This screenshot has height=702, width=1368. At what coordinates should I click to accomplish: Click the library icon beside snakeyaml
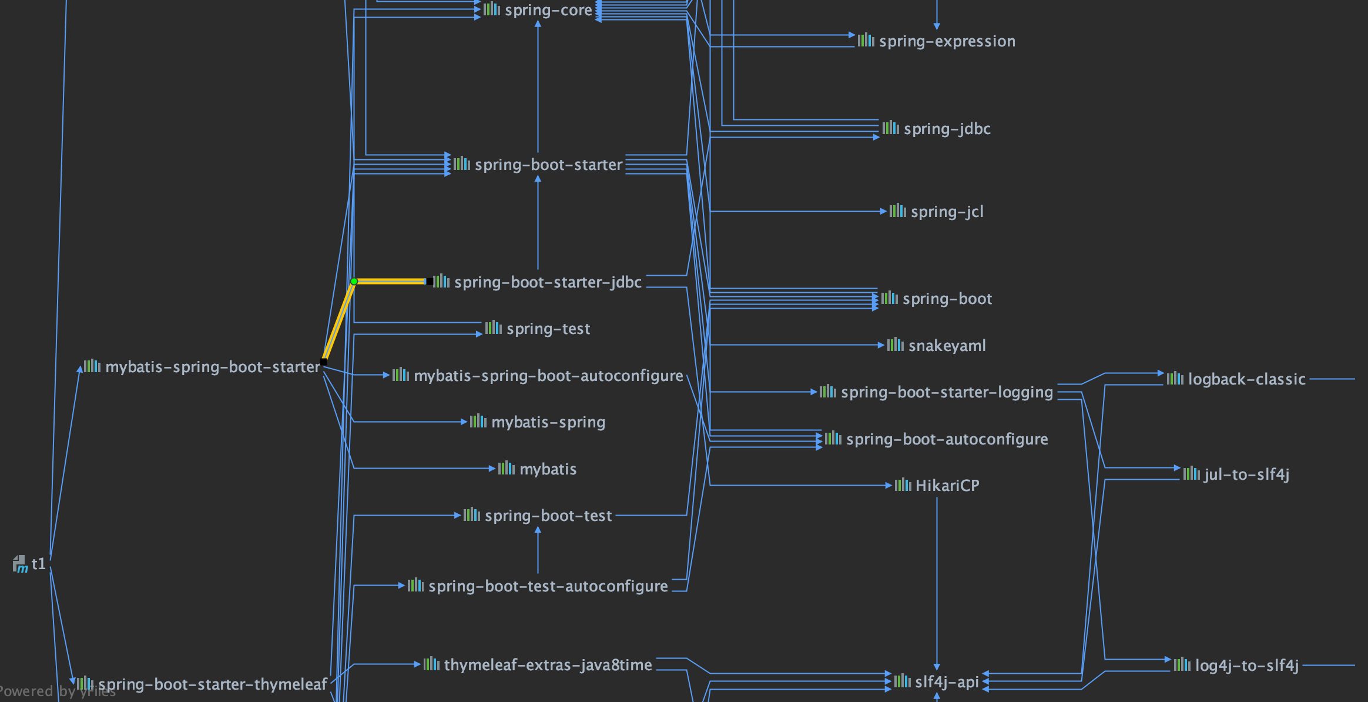[895, 345]
